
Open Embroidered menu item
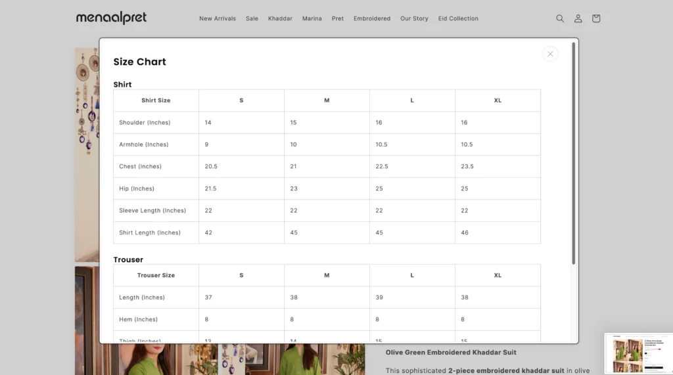click(372, 18)
